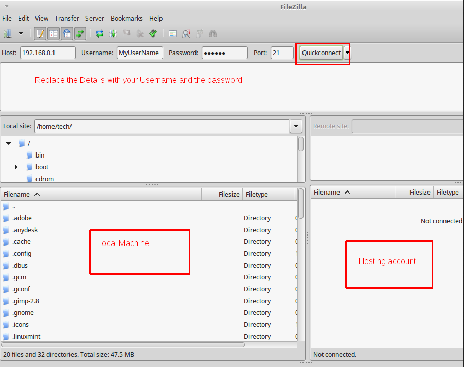Select the root / folder icon
Image resolution: width=464 pixels, height=367 pixels.
[22, 144]
